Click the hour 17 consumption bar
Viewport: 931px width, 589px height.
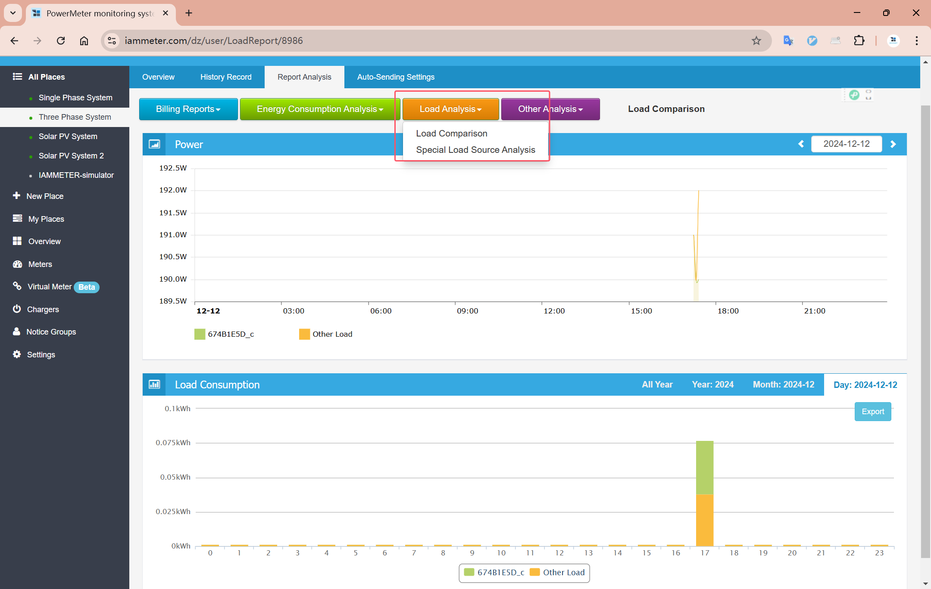[x=705, y=493]
